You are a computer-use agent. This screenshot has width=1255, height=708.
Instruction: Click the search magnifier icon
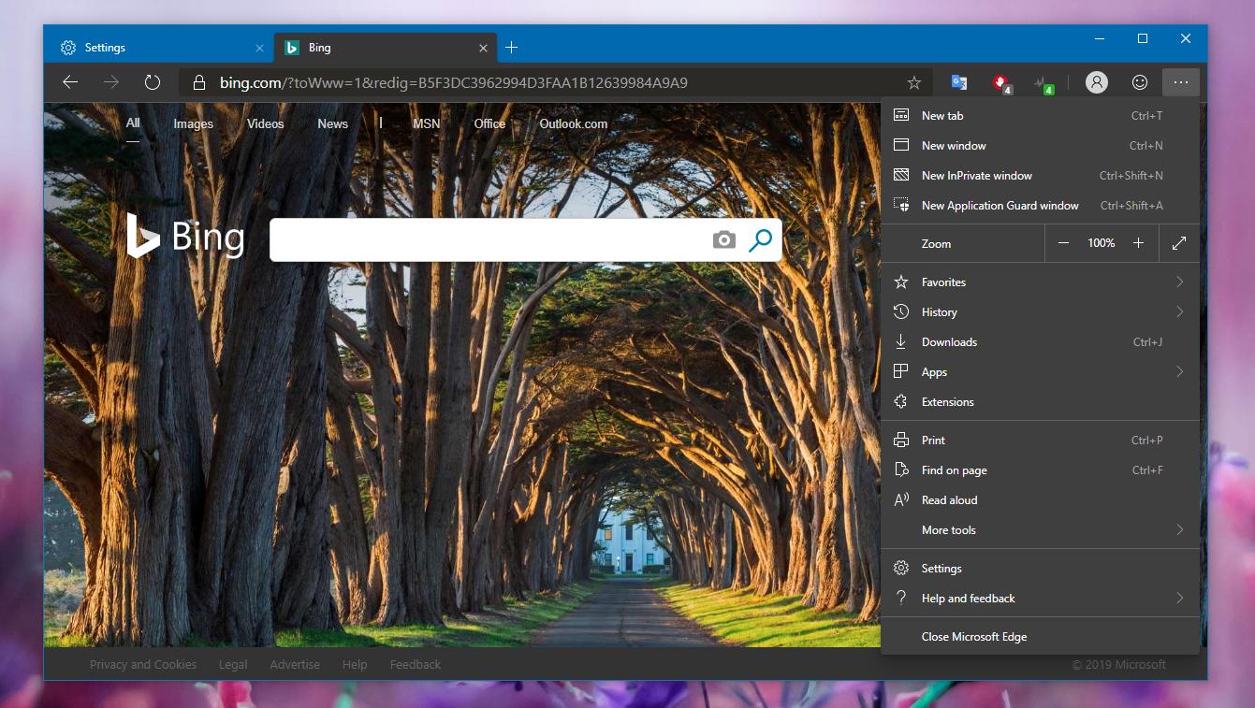point(759,239)
